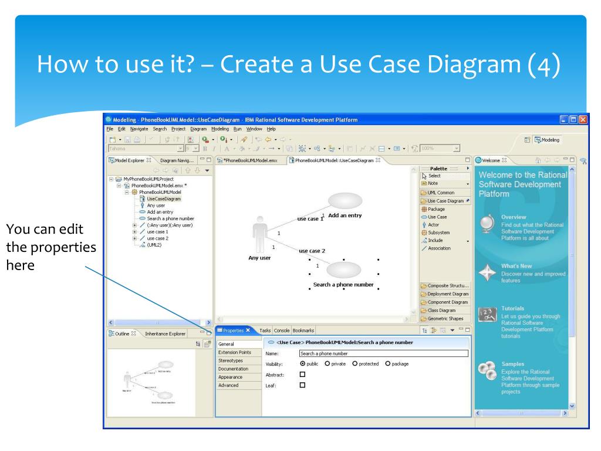
Task: Click the Search a phone number ellipse
Action: point(344,270)
